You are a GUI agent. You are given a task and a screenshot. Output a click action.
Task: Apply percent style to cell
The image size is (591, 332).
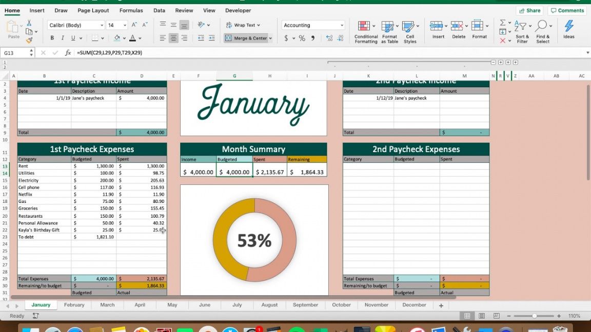302,38
